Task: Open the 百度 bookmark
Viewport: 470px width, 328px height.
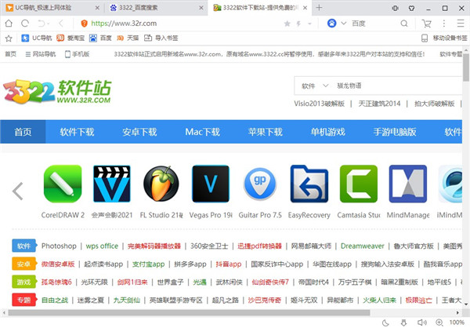Action: pyautogui.click(x=100, y=38)
